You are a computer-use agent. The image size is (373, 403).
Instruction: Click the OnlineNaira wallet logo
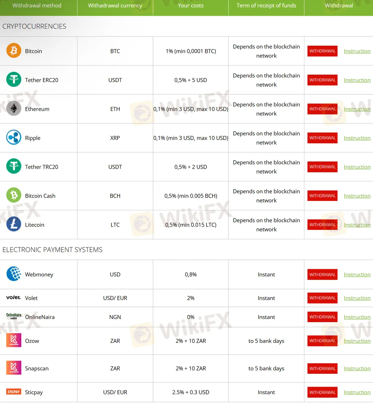(x=14, y=316)
